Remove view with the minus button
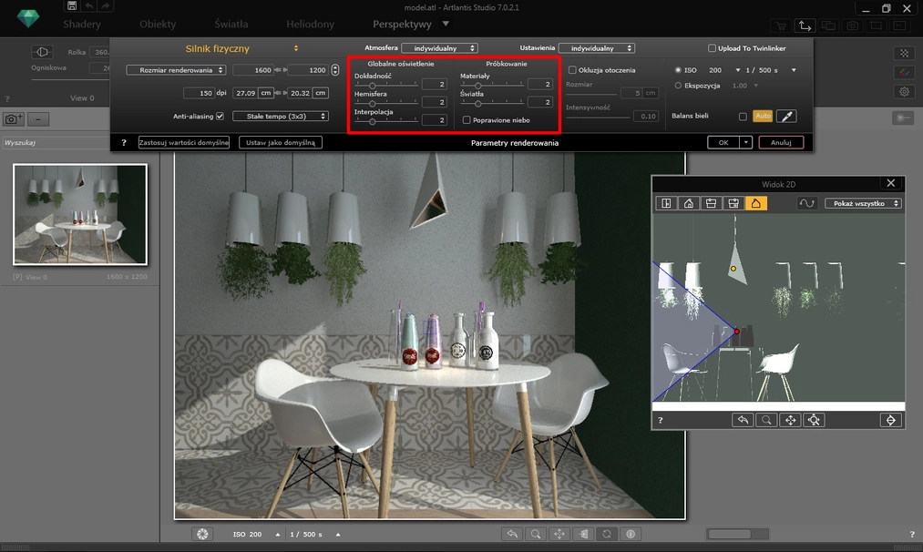The height and width of the screenshot is (552, 923). point(38,119)
